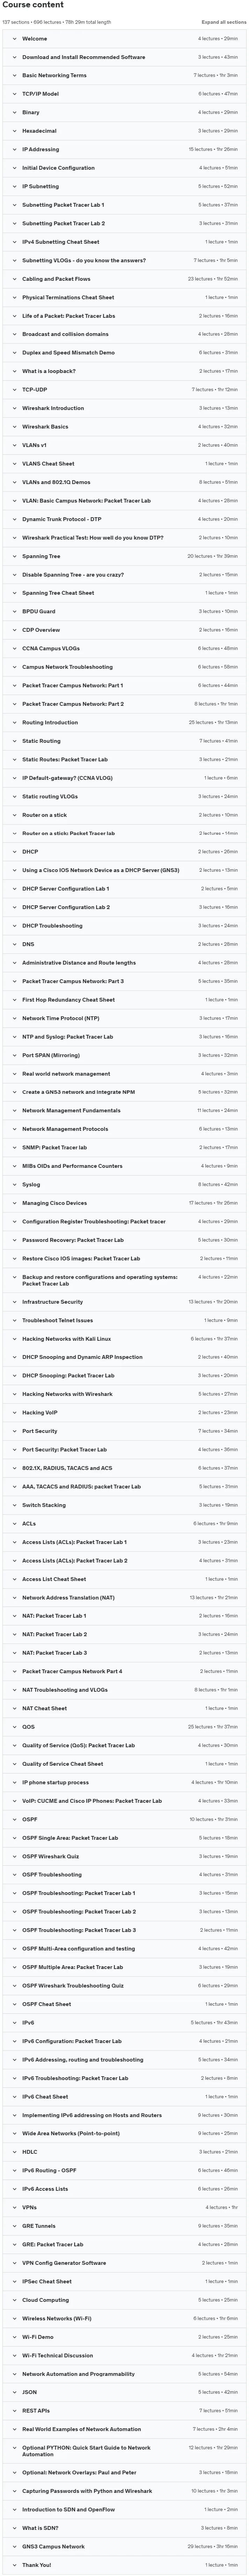Image resolution: width=249 pixels, height=2576 pixels.
Task: Expand the Port Security section
Action: 124,1431
